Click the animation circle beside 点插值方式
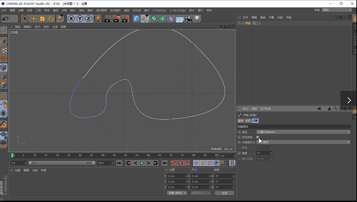357x202 pixels. 239,142
